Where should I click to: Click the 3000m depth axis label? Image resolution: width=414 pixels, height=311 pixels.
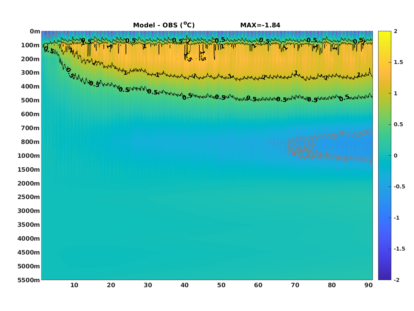pyautogui.click(x=29, y=211)
